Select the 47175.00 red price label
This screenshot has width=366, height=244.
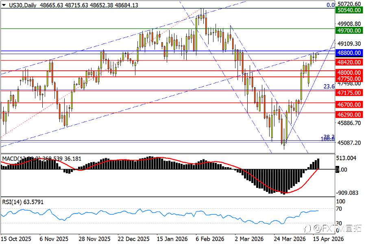(349, 93)
